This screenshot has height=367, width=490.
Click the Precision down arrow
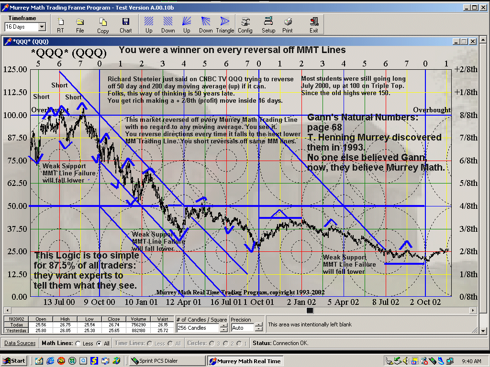pos(258,330)
